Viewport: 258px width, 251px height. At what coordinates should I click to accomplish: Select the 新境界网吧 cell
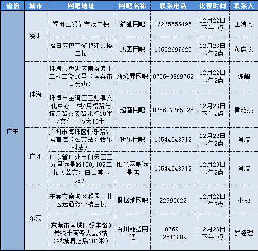(133, 76)
